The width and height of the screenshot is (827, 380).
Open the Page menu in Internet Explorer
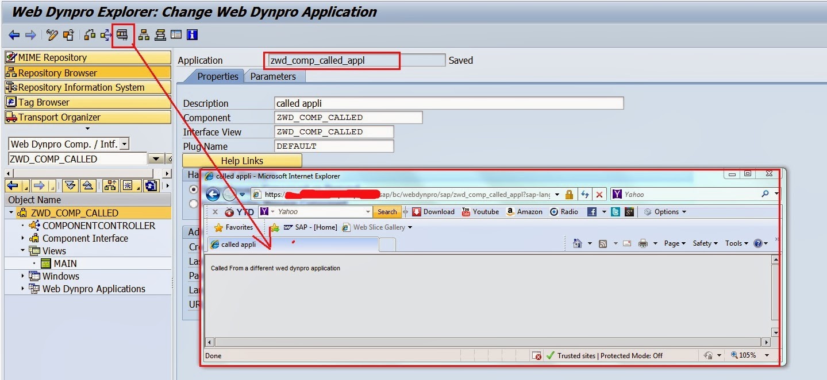click(674, 243)
